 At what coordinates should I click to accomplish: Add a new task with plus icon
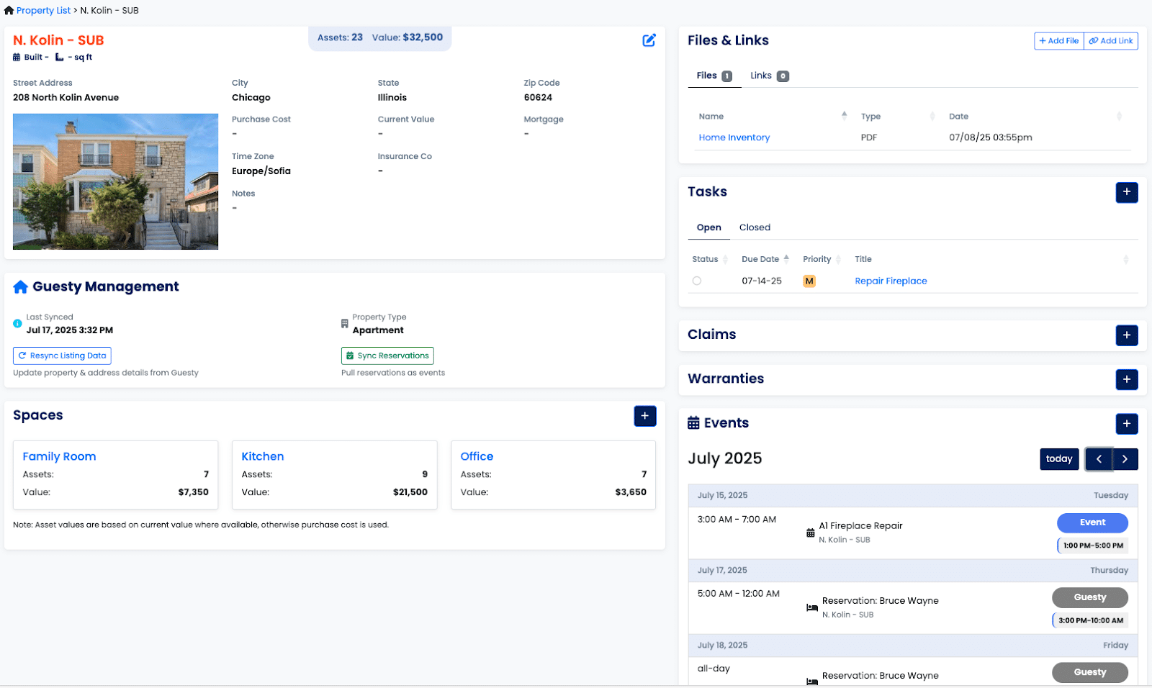pyautogui.click(x=1126, y=192)
